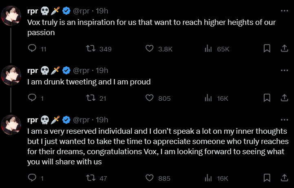Viewport: 294px width, 188px height.
Task: Bookmark the Vox inspiration tweet
Action: point(267,49)
